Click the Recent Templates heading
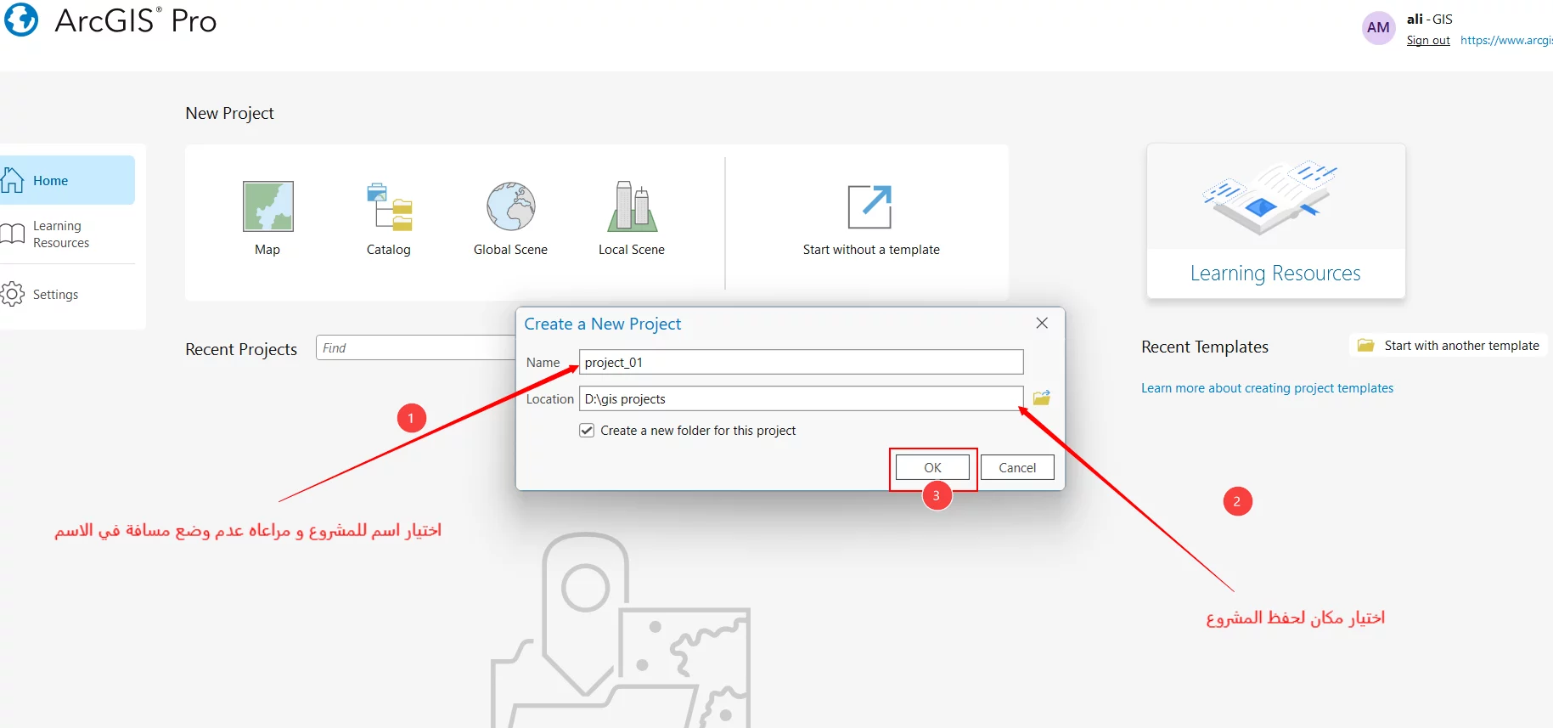The height and width of the screenshot is (728, 1553). [x=1205, y=347]
